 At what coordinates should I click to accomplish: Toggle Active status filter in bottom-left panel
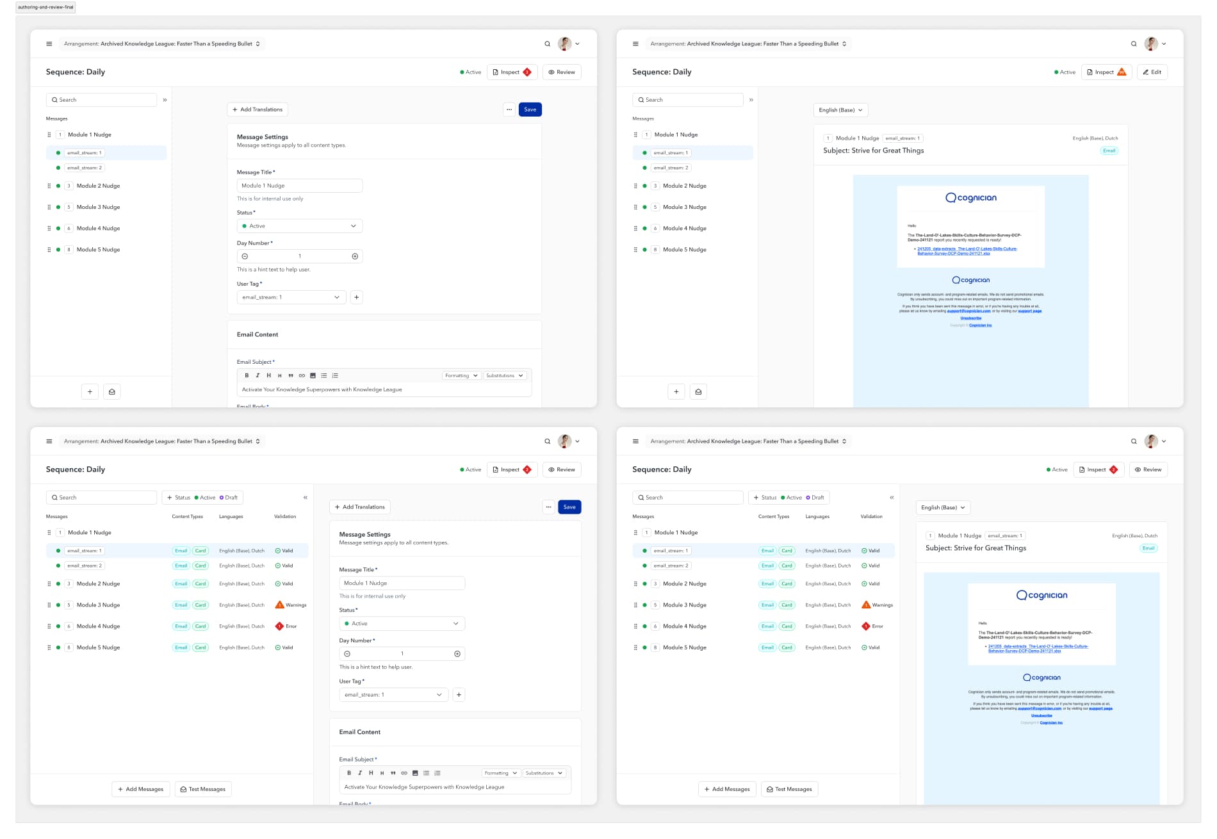point(205,498)
